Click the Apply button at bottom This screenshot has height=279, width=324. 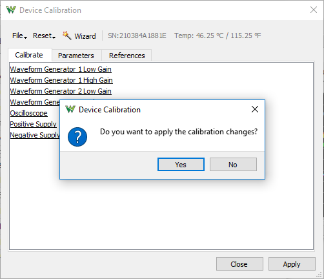(292, 264)
